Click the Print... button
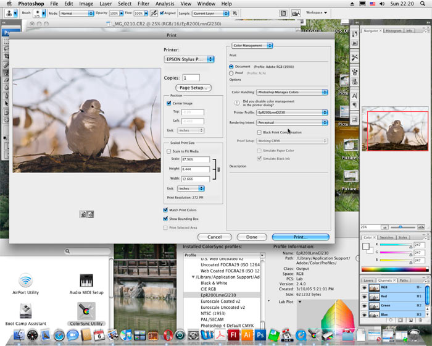Screen dimensions: 432x346 301,237
